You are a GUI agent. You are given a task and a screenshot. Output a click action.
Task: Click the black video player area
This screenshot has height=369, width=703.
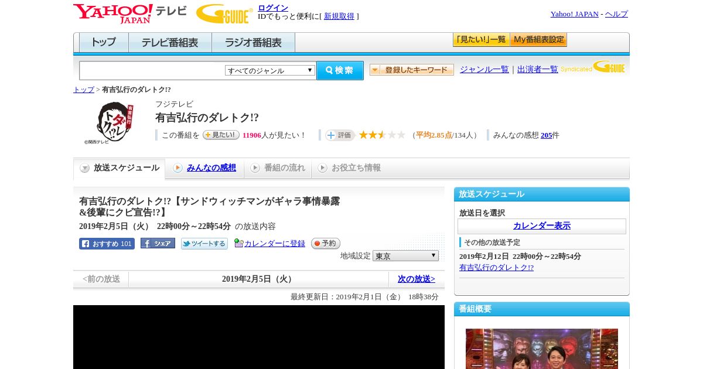tap(259, 337)
